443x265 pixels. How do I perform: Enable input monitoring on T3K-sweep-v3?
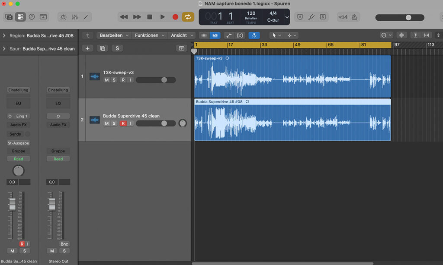130,80
